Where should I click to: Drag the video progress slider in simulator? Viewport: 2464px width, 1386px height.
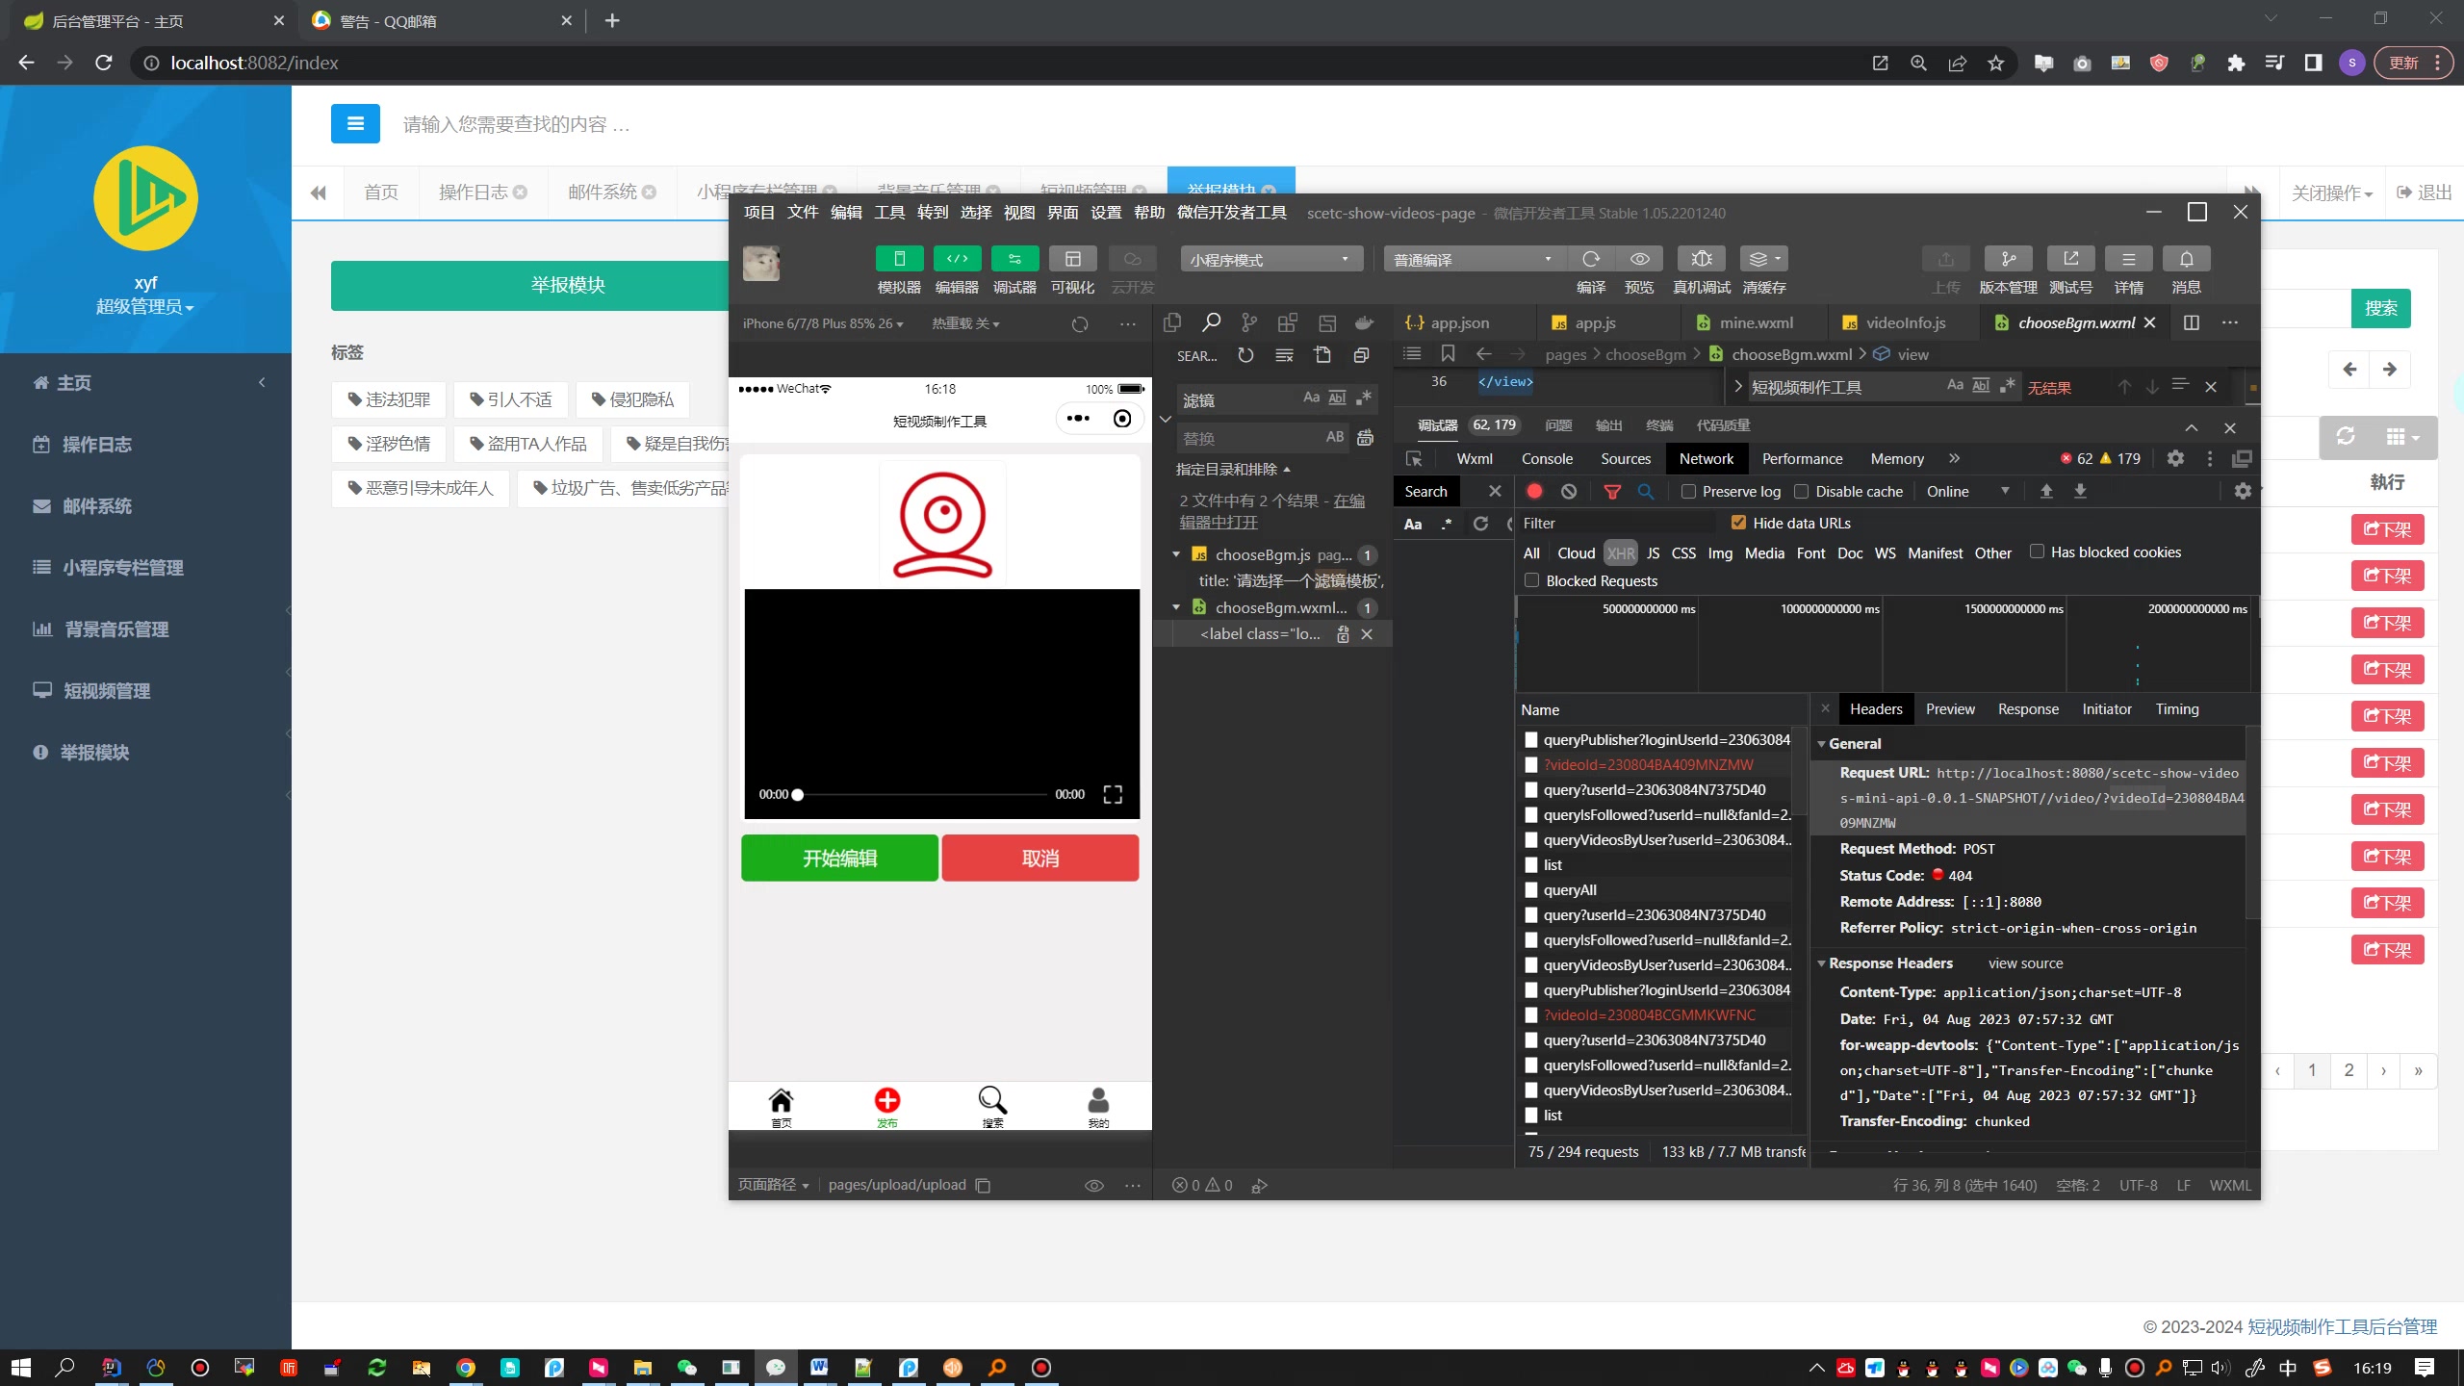(801, 794)
